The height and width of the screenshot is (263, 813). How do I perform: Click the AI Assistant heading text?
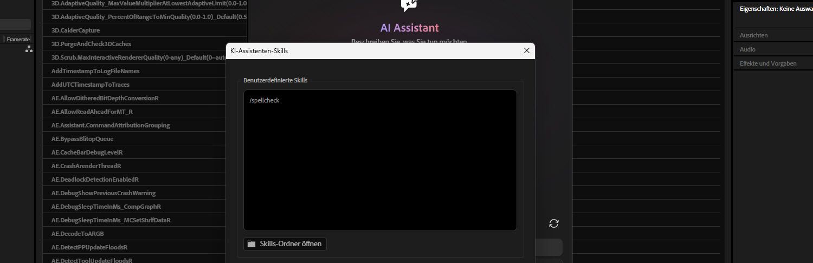tap(410, 28)
